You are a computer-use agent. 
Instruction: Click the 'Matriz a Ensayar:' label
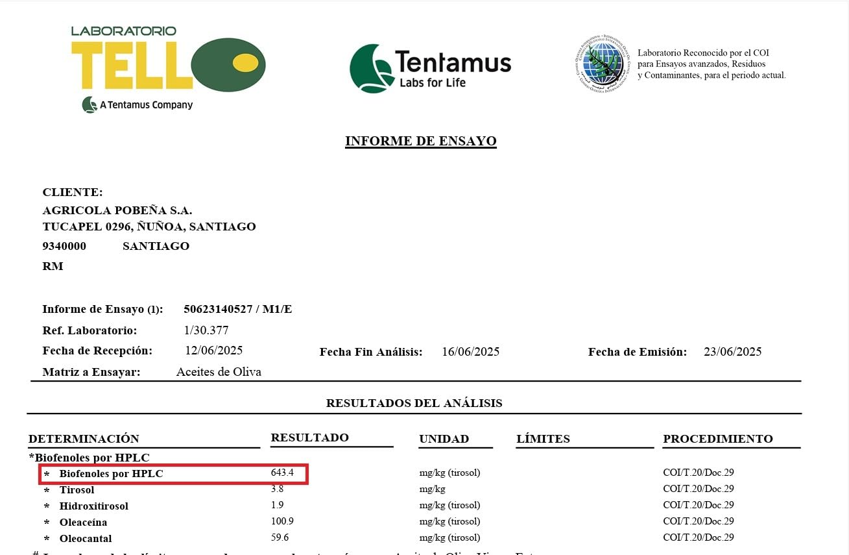(x=91, y=372)
